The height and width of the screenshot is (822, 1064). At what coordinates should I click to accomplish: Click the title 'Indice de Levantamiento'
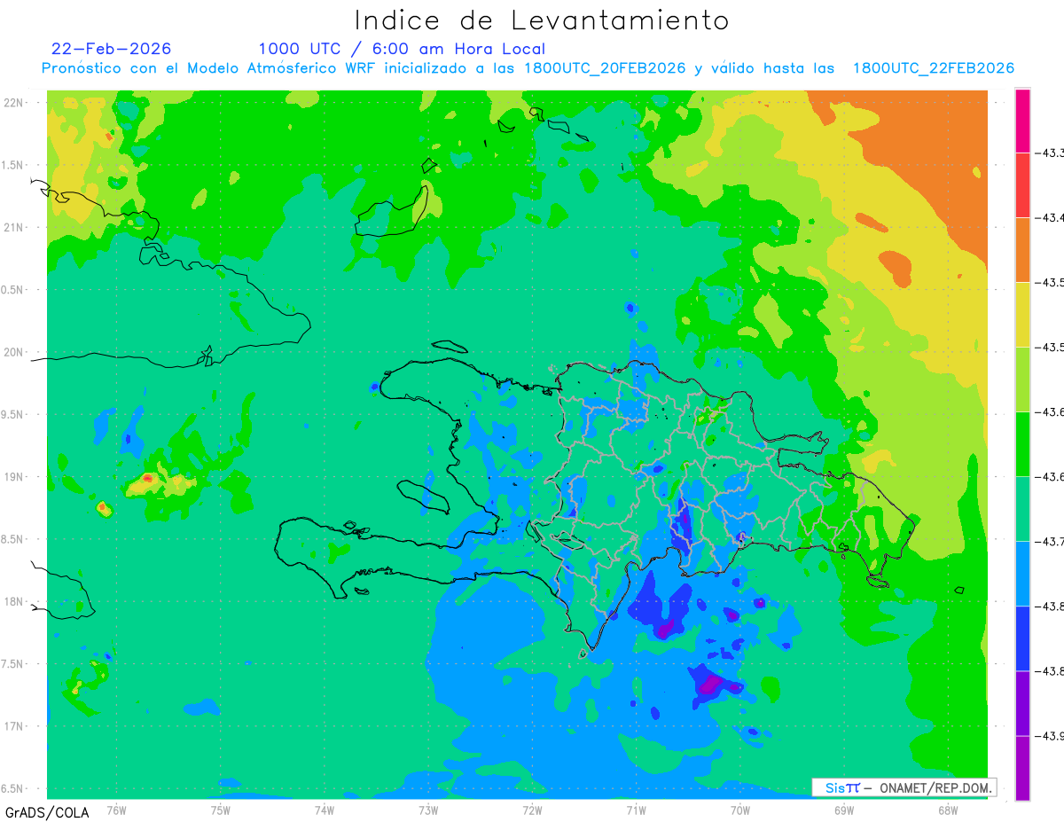(x=542, y=20)
